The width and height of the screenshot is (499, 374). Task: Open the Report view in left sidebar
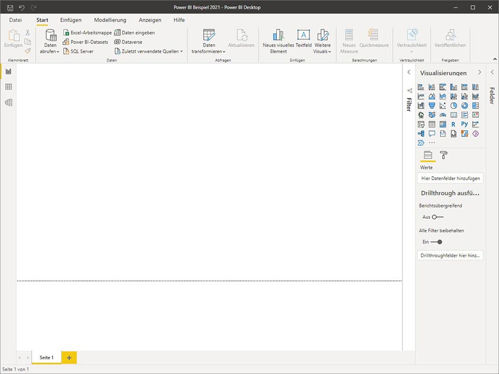[8, 71]
